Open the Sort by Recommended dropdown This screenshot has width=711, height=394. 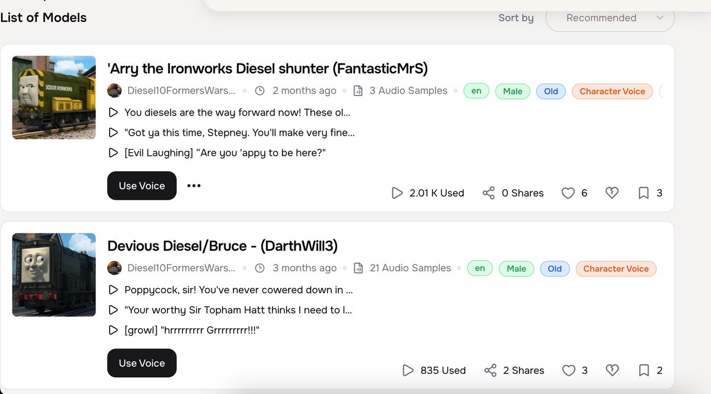coord(610,18)
